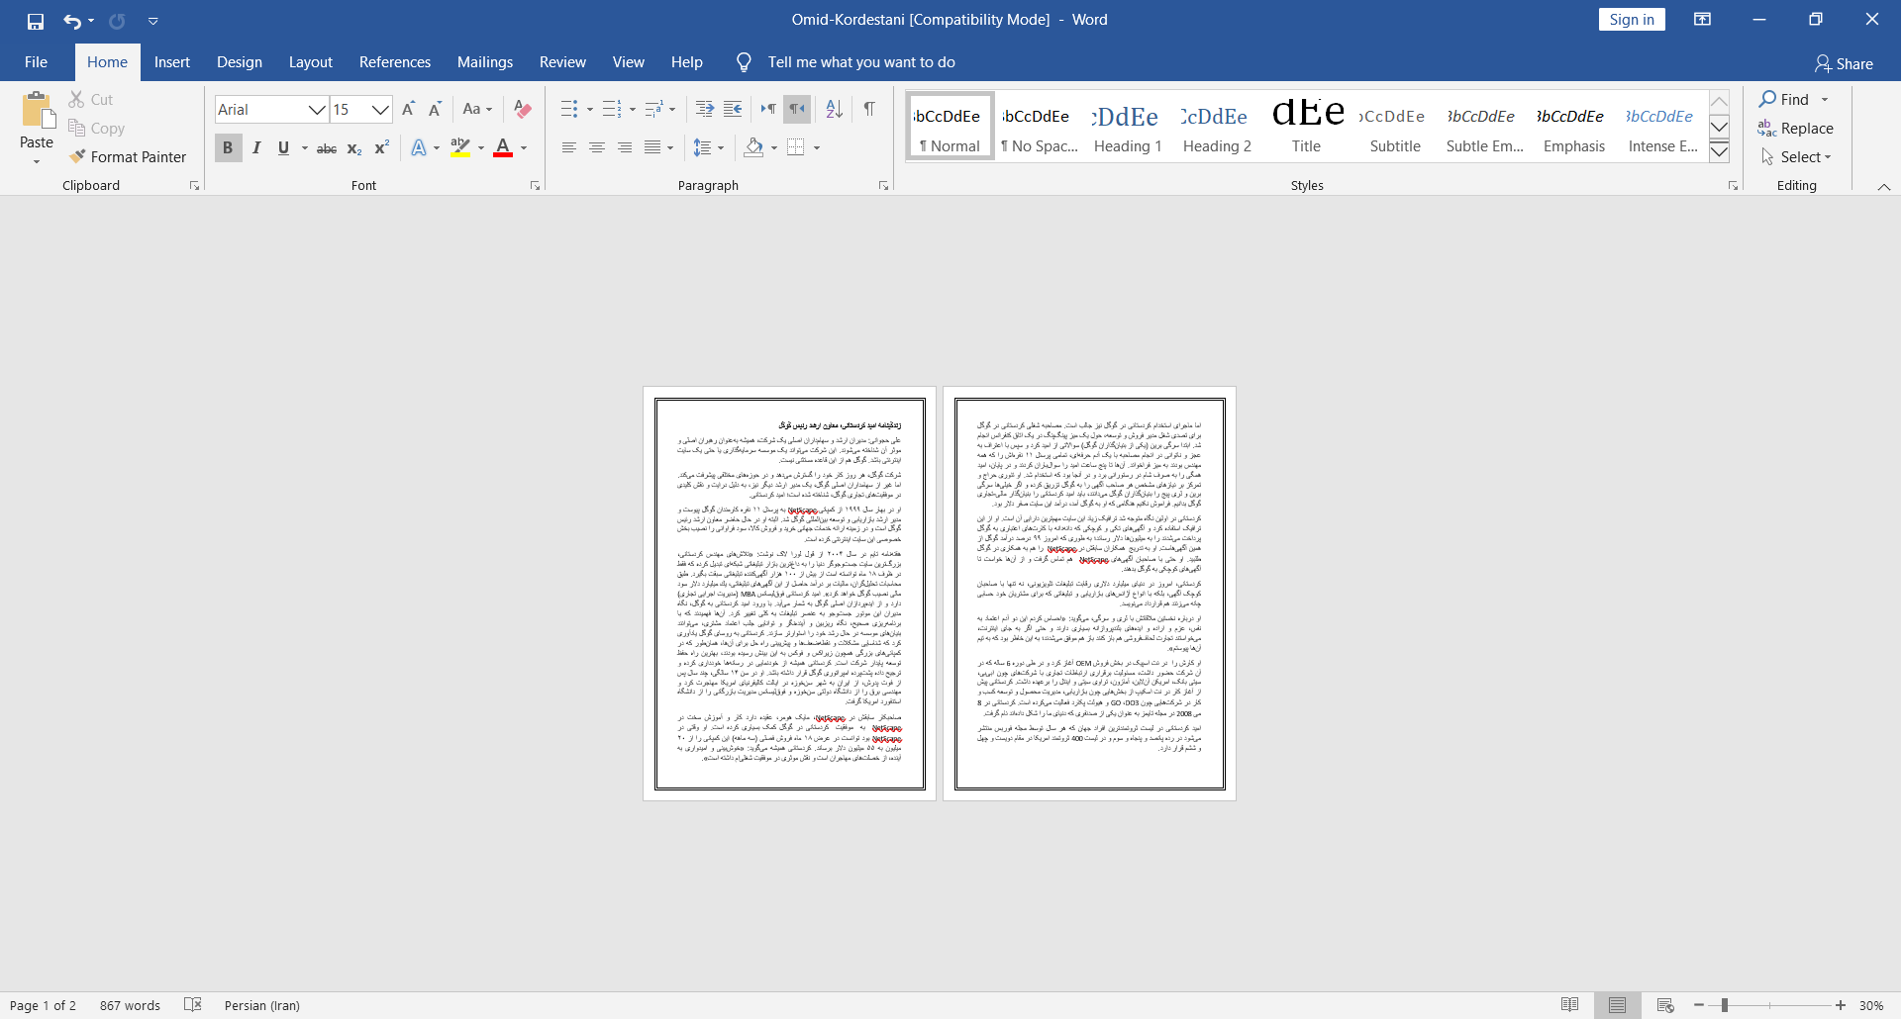Image resolution: width=1903 pixels, height=1019 pixels.
Task: Click the zoom out minus button
Action: tap(1699, 1005)
